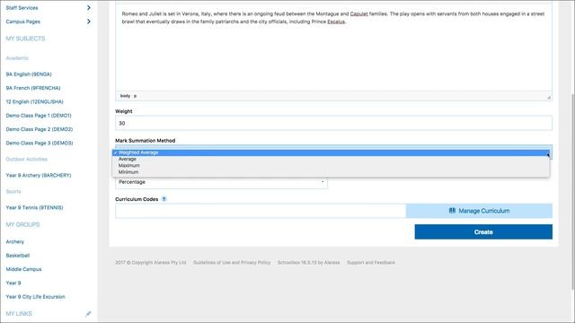Click the Staff Services link
The width and height of the screenshot is (575, 323).
pyautogui.click(x=22, y=8)
